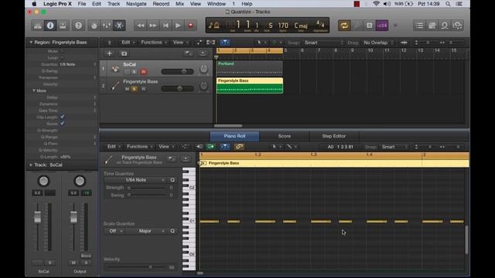Image resolution: width=495 pixels, height=278 pixels.
Task: Open the Note Pads button
Action: (432, 25)
